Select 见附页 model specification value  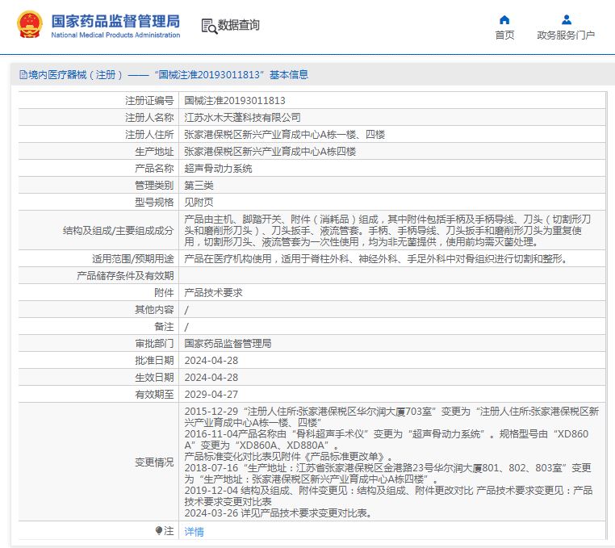click(199, 202)
